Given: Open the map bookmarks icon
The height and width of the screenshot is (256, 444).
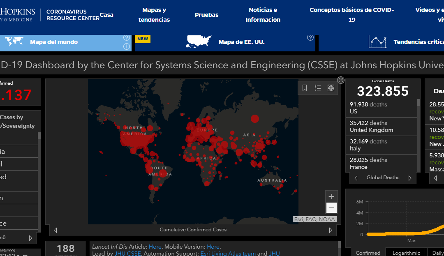Looking at the screenshot, I should (x=305, y=88).
